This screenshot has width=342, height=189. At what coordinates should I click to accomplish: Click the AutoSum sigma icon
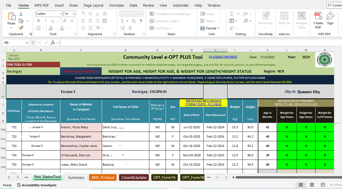232,14
